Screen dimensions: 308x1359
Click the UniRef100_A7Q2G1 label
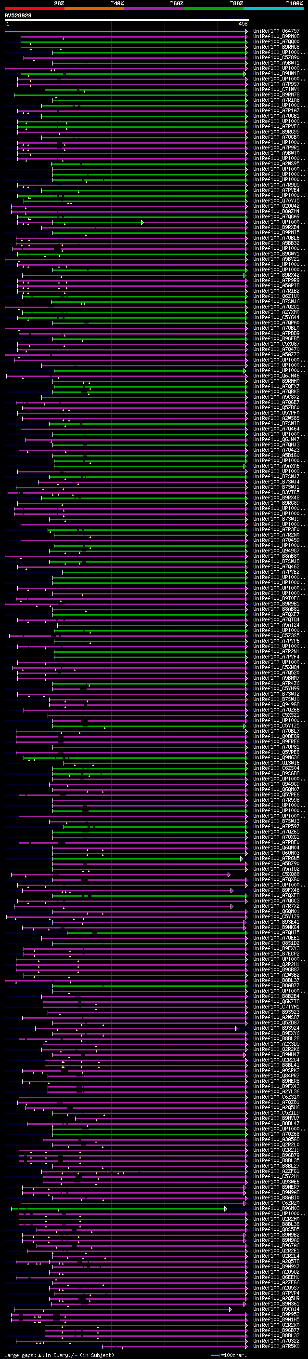tap(276, 307)
